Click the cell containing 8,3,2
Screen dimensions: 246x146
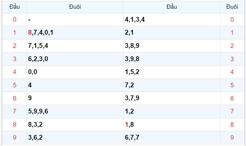[x=35, y=125]
